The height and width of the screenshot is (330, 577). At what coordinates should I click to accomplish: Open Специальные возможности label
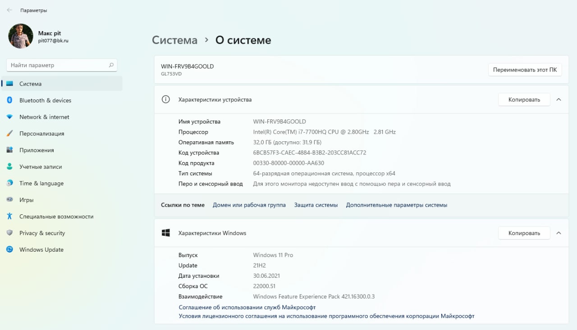[56, 217]
